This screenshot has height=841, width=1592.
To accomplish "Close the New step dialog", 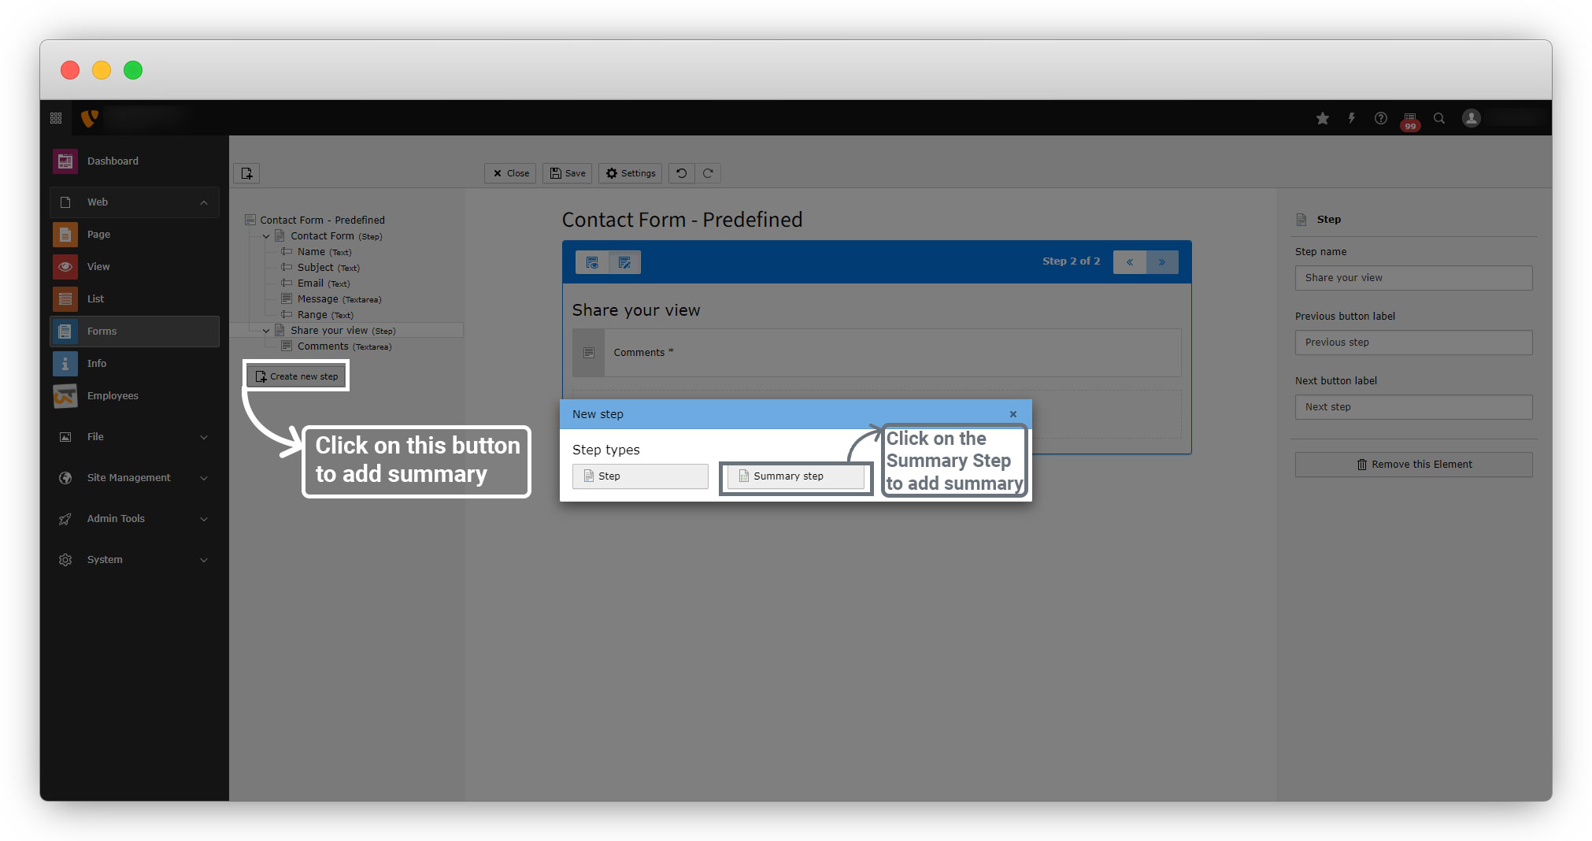I will point(1013,414).
